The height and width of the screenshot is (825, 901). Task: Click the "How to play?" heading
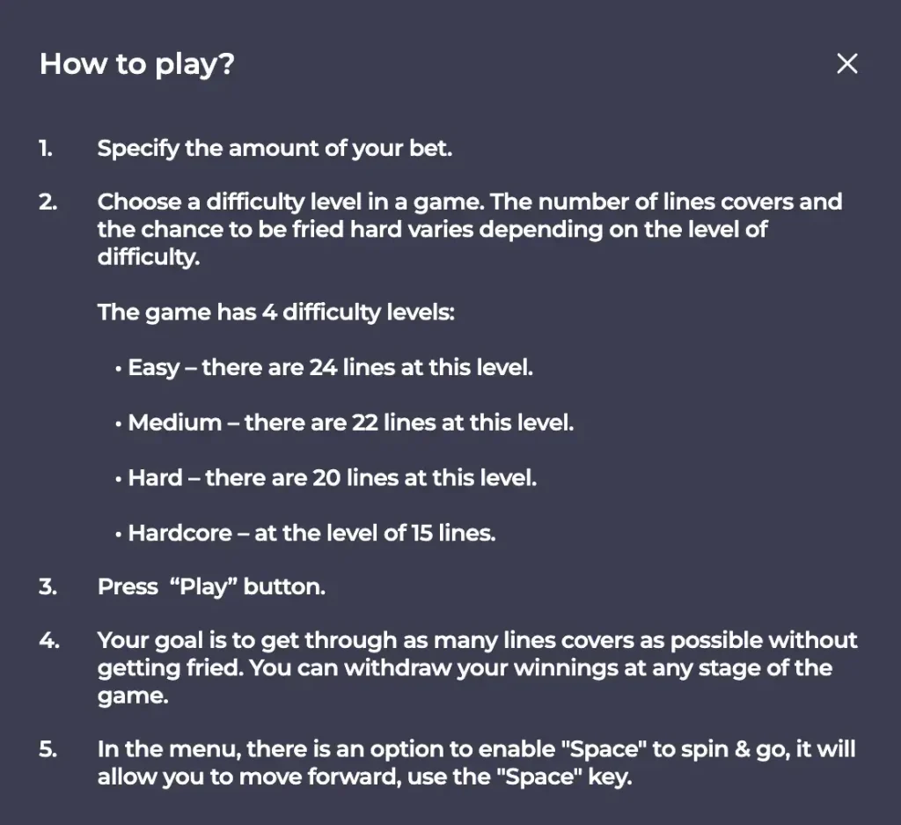pyautogui.click(x=136, y=63)
